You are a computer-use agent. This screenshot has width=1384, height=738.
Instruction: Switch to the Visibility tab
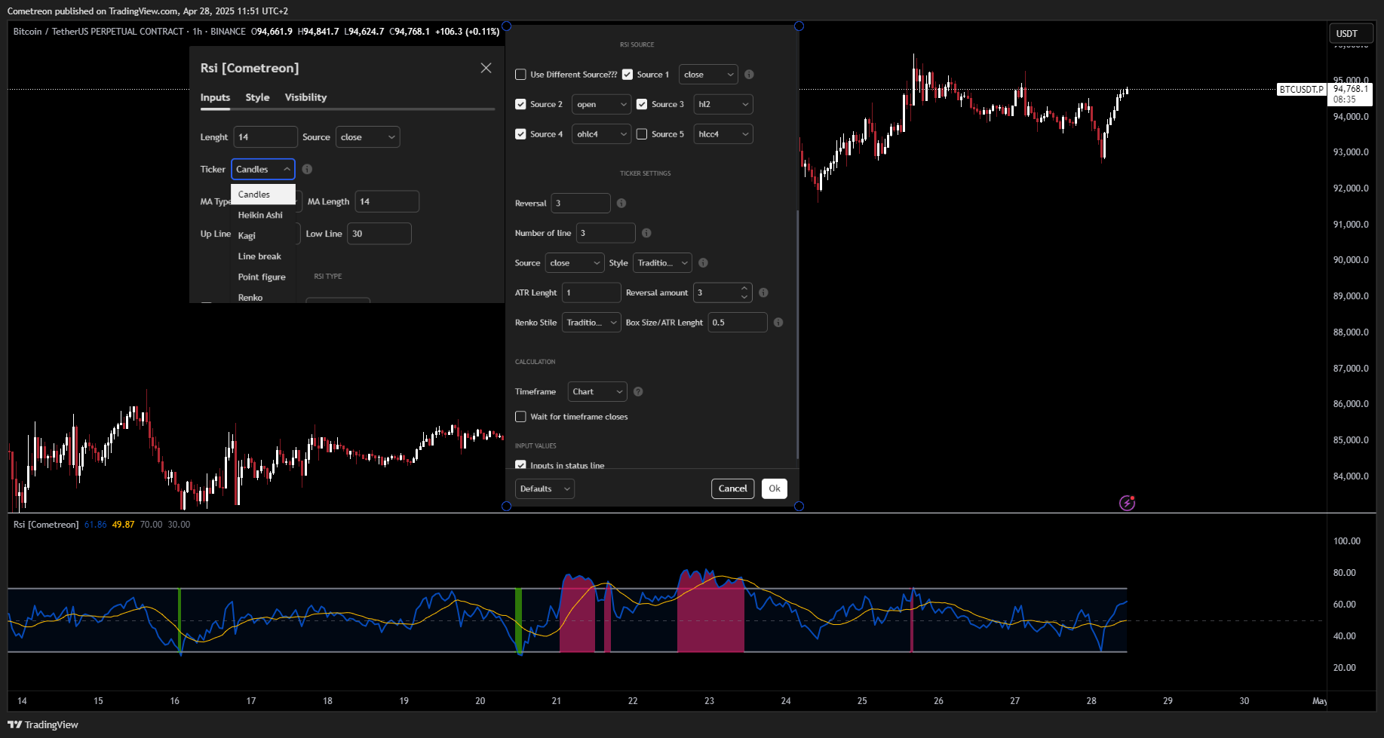tap(305, 97)
